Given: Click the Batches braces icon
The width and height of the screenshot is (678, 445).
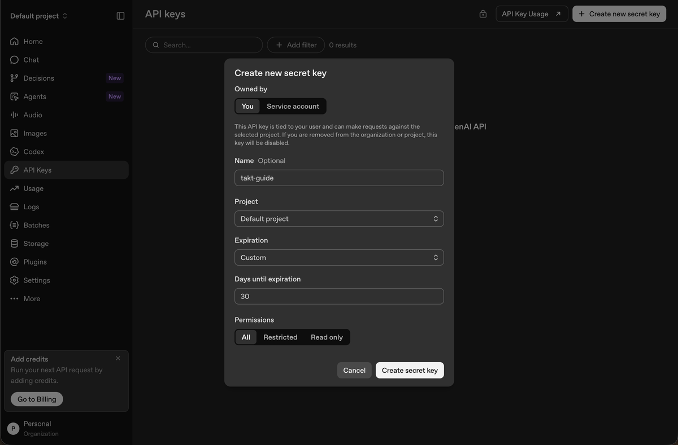Looking at the screenshot, I should point(14,225).
